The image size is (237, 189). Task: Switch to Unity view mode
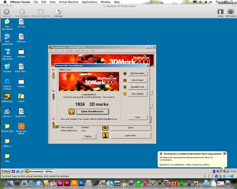pyautogui.click(x=220, y=13)
